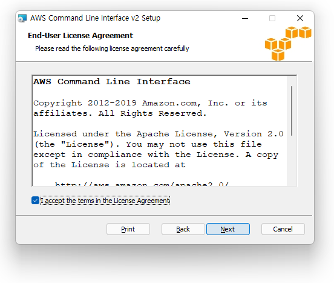Go Back to the previous setup page
334x283 pixels.
[x=183, y=229]
